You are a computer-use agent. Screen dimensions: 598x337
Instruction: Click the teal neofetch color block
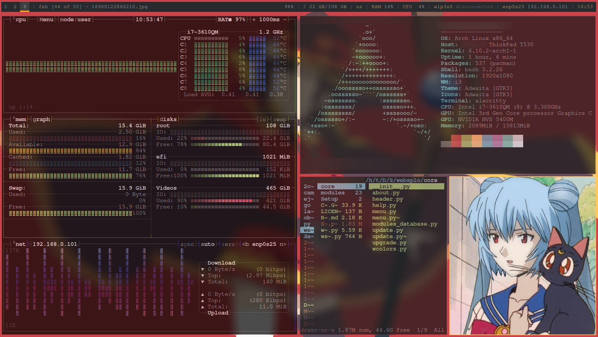[x=508, y=141]
